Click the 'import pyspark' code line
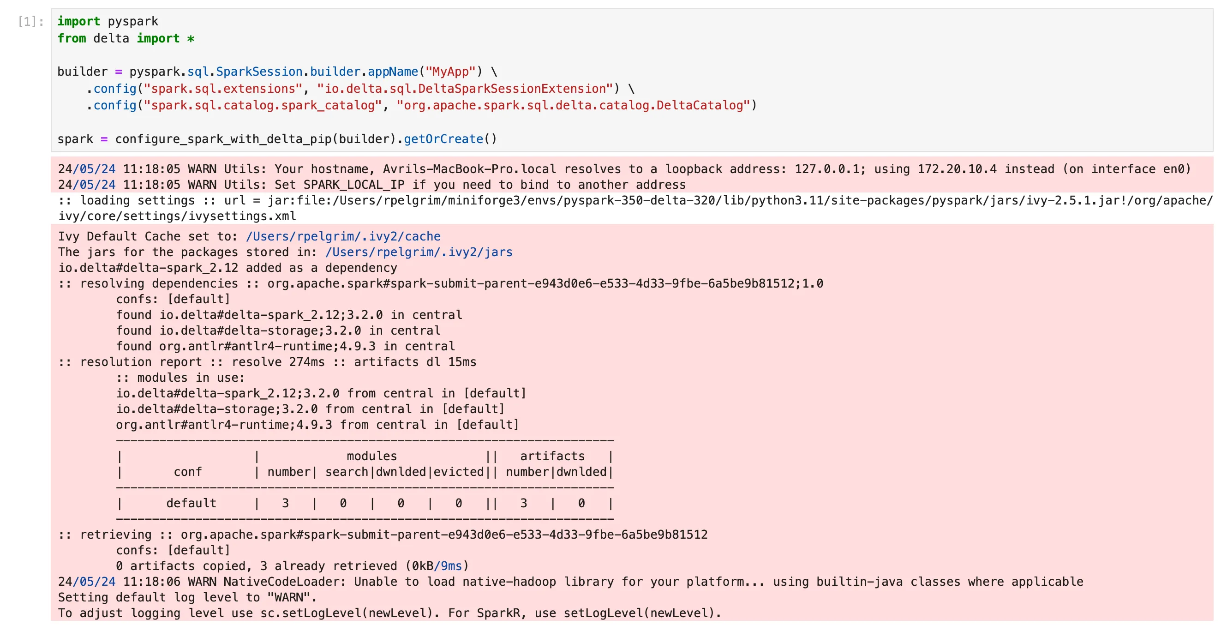This screenshot has width=1221, height=625. click(x=108, y=21)
